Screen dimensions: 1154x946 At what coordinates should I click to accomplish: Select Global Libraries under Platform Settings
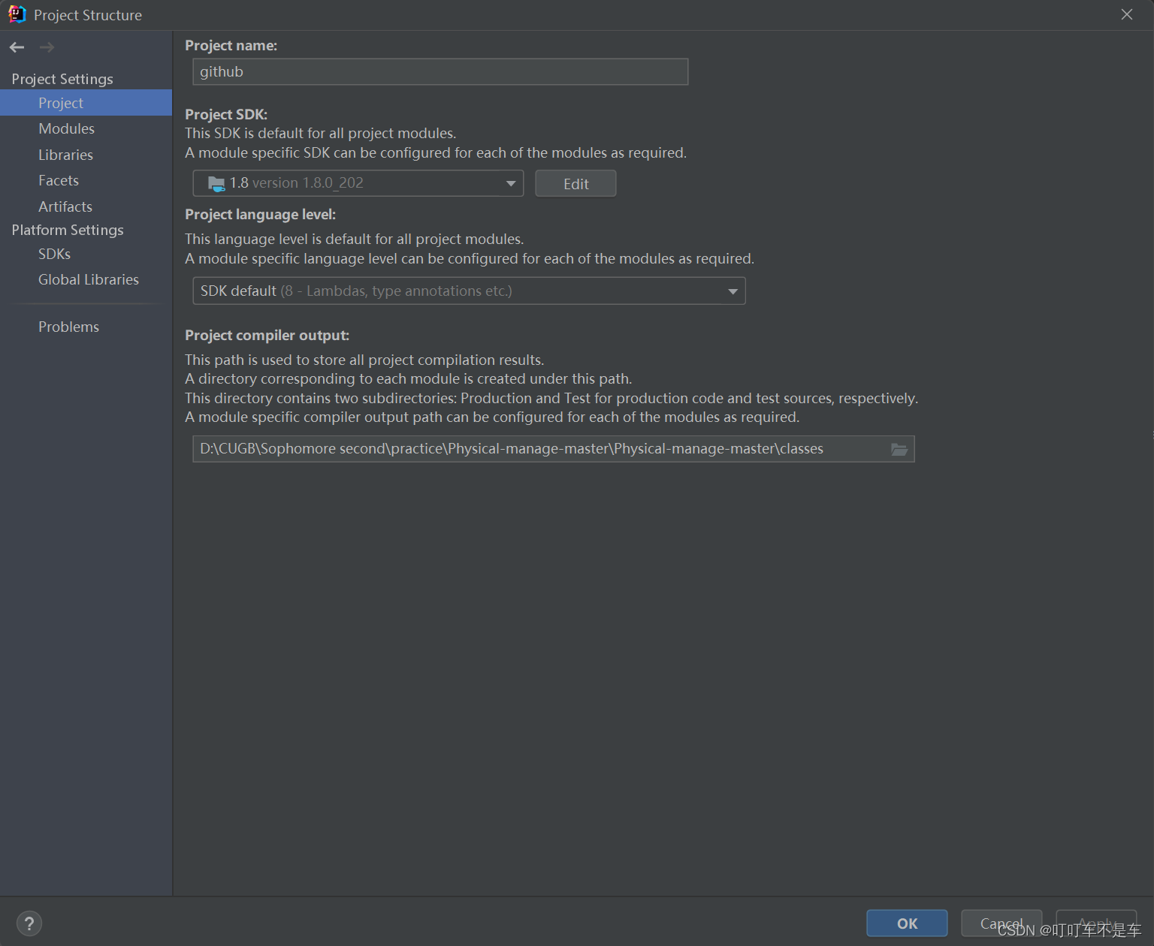[88, 279]
